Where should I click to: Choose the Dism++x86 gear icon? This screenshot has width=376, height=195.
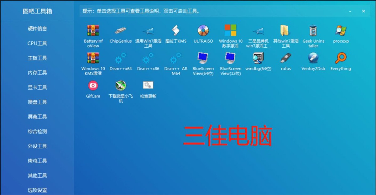coord(148,58)
